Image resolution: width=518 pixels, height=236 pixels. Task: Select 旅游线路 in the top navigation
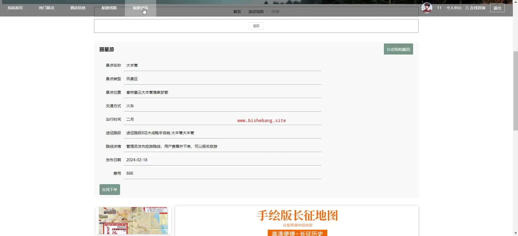[x=109, y=8]
